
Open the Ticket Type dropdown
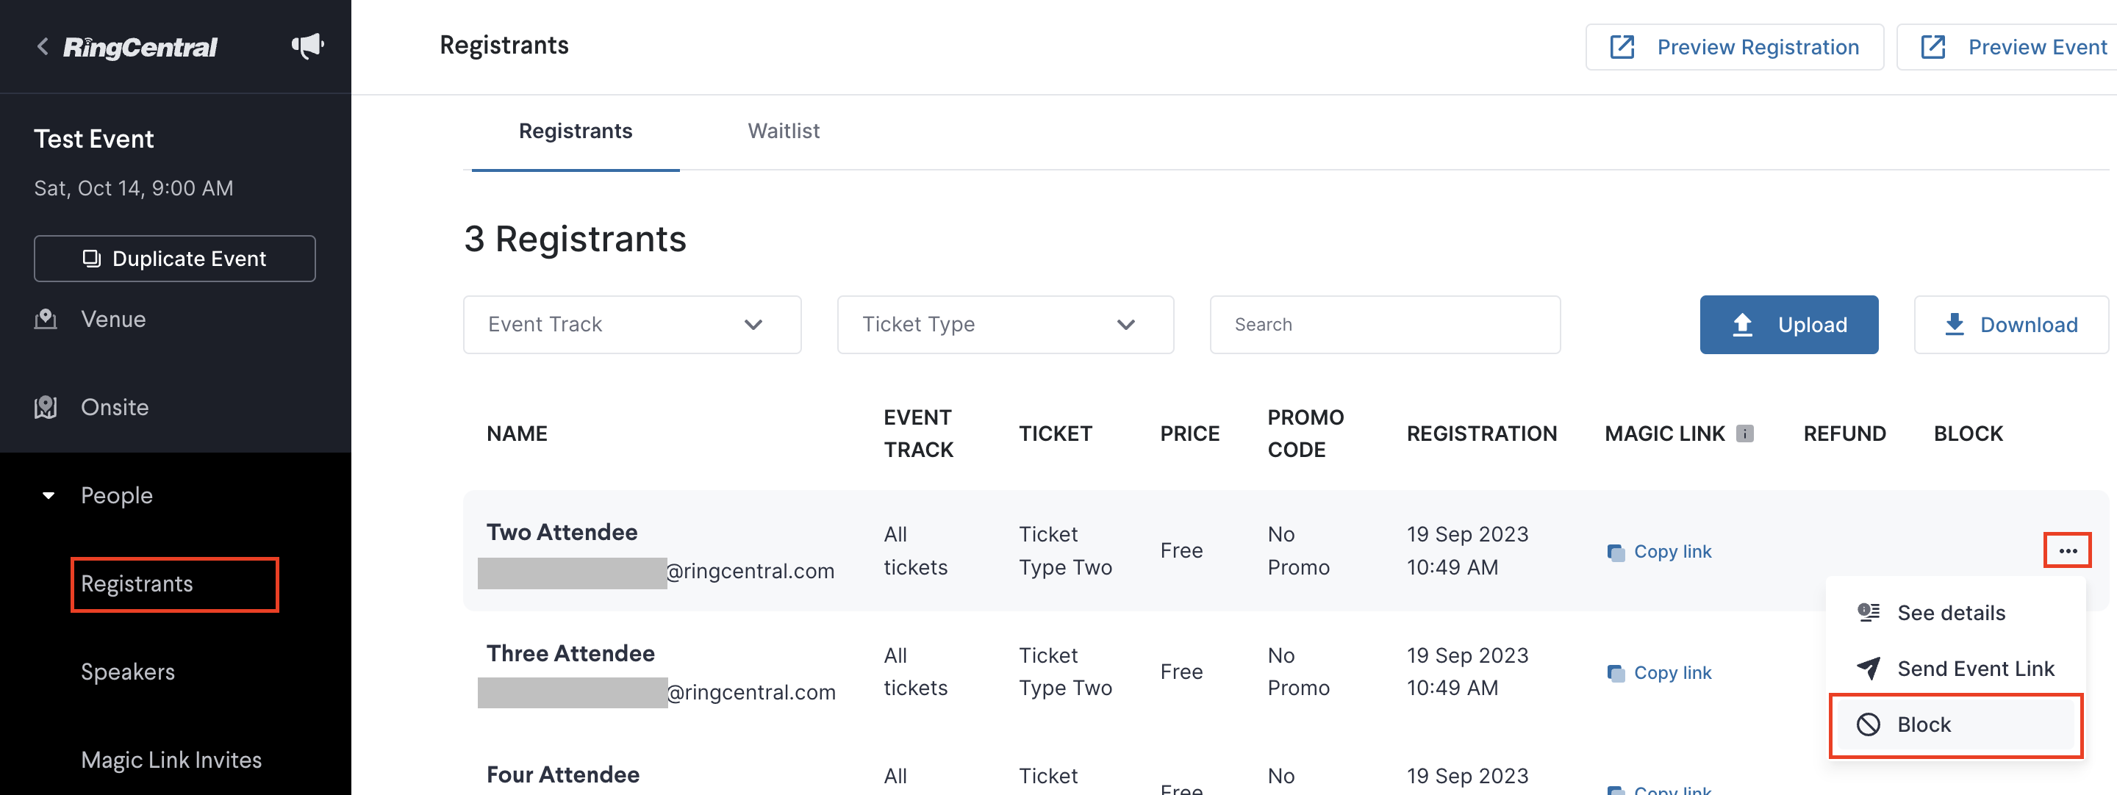pos(1005,325)
